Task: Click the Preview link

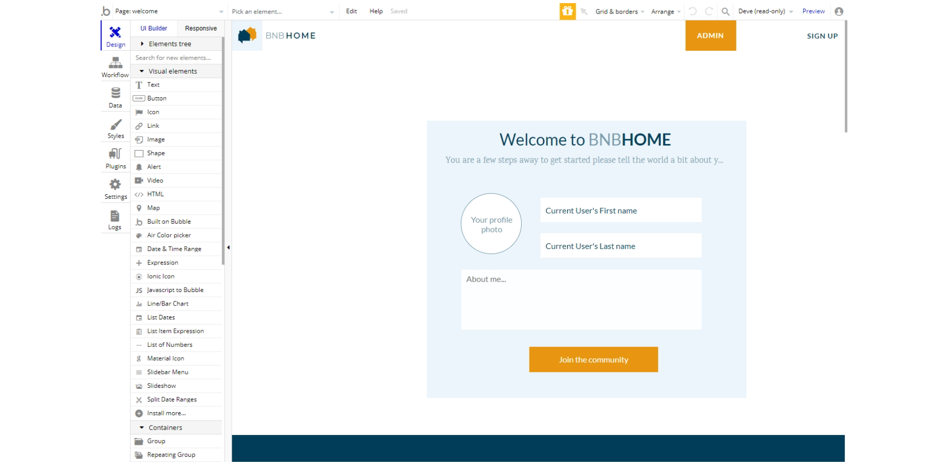Action: point(813,11)
